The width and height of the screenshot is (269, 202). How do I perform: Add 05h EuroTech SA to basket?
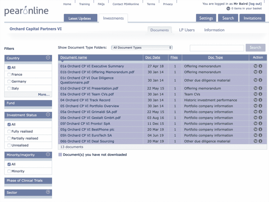pos(255,135)
